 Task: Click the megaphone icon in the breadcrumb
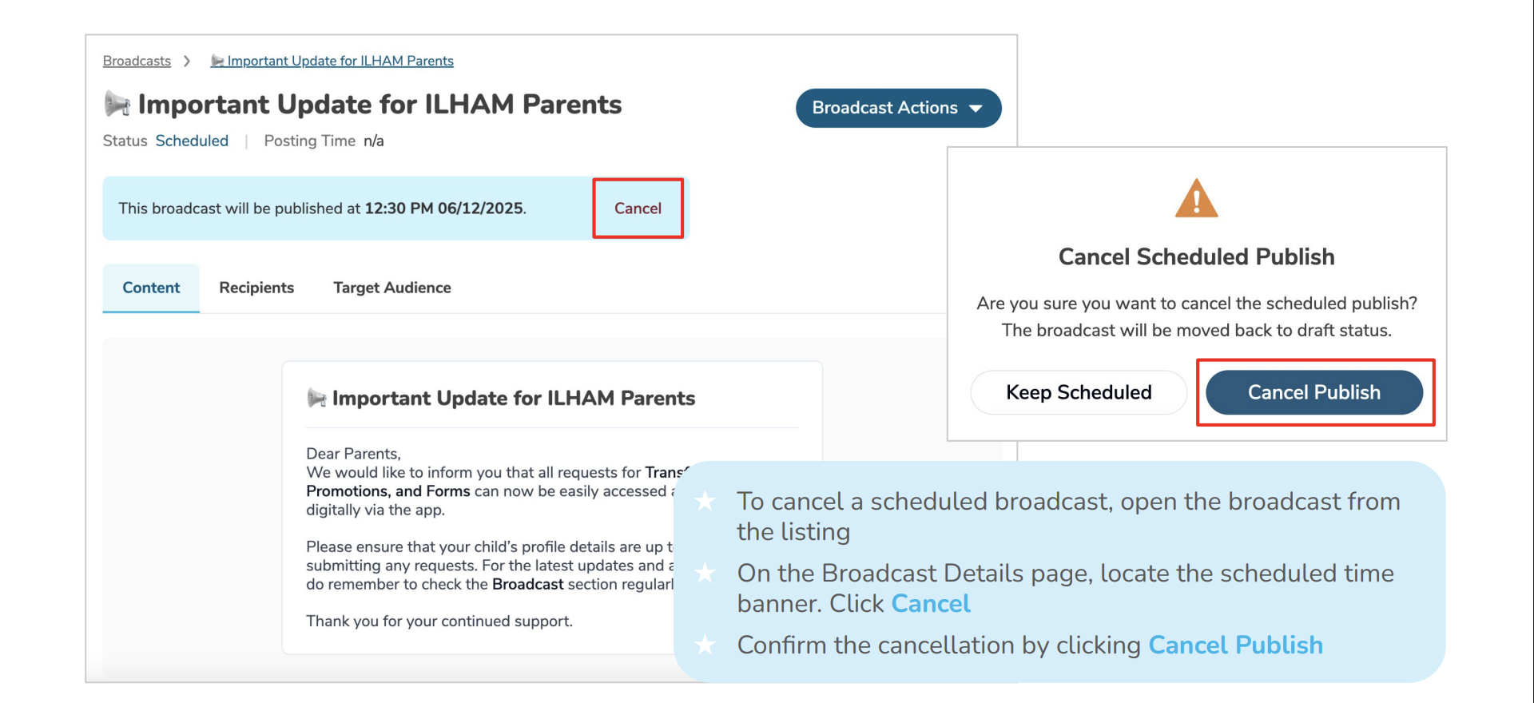click(217, 62)
